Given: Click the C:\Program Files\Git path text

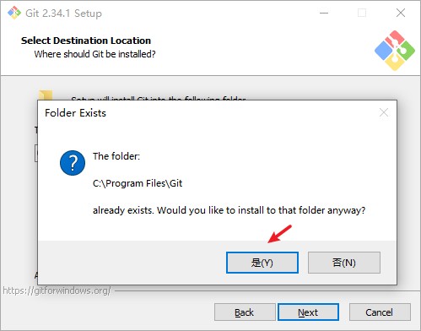Looking at the screenshot, I should pos(138,183).
